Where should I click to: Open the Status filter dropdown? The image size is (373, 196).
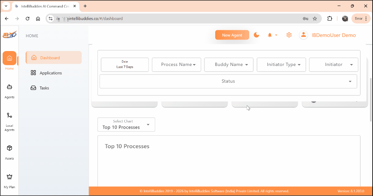(x=228, y=81)
